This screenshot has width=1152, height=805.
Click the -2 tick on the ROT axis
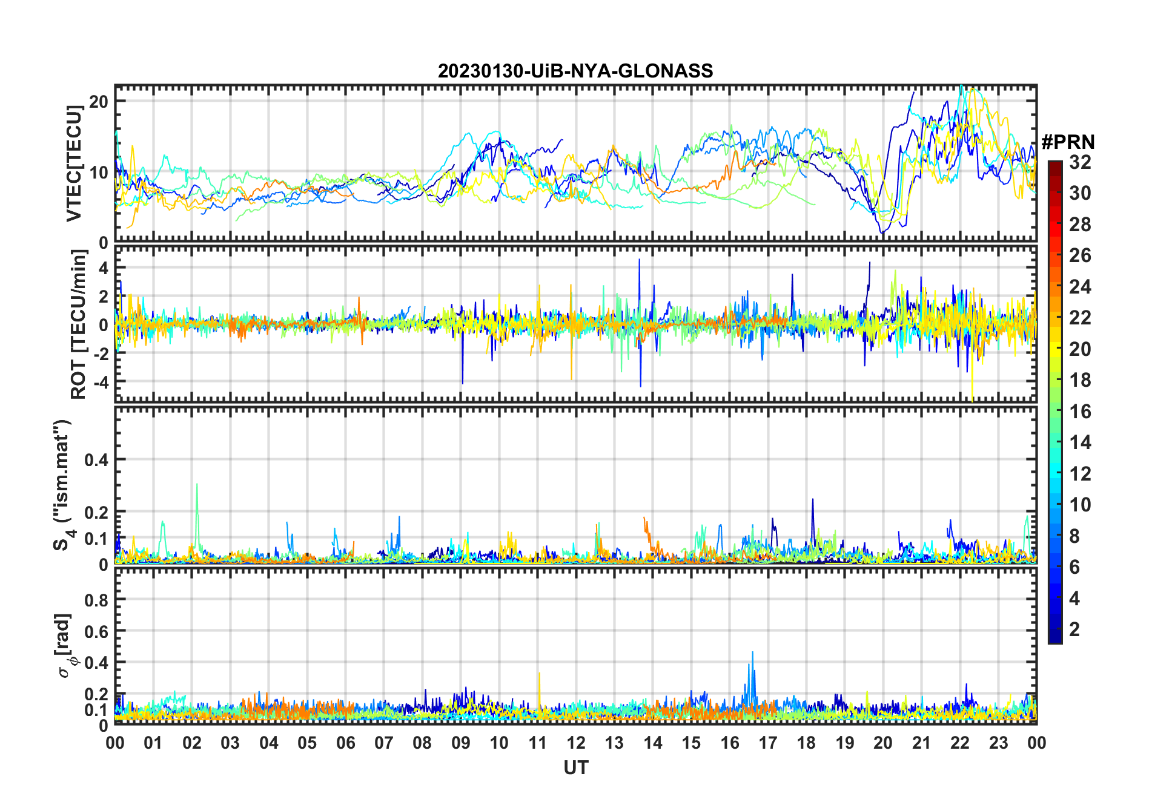100,353
